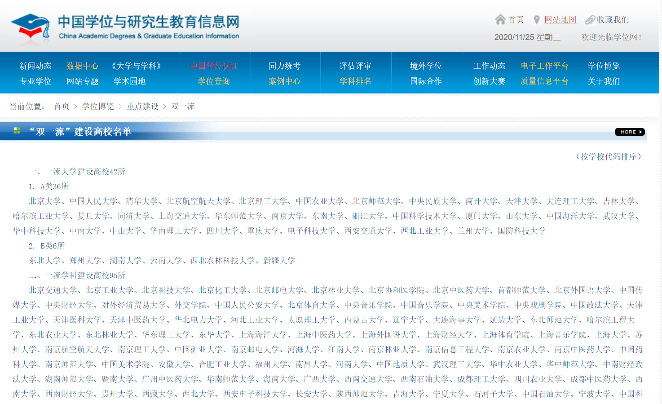Image resolution: width=662 pixels, height=404 pixels.
Task: Click the “双一流”建设高校名单 heading
Action: pos(80,132)
